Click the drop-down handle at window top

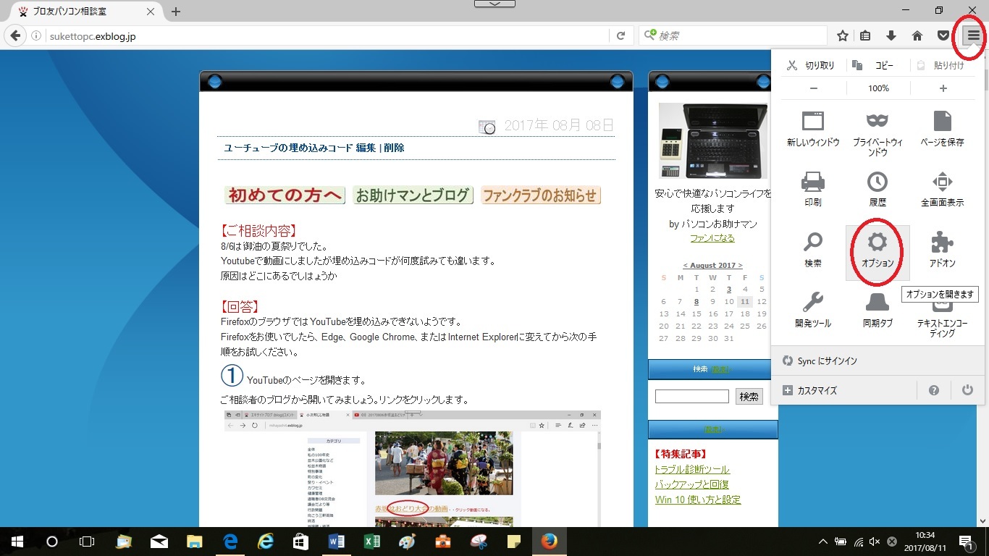point(494,4)
